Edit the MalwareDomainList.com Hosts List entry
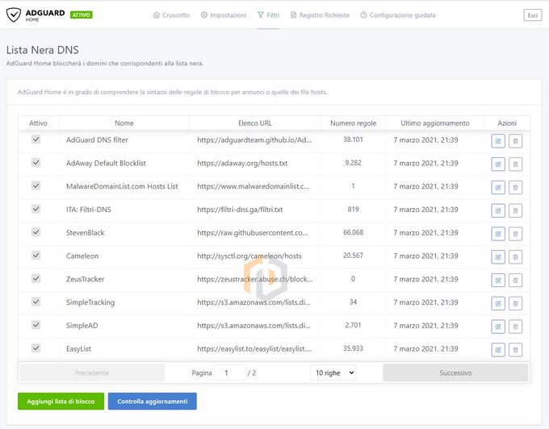 pos(498,187)
